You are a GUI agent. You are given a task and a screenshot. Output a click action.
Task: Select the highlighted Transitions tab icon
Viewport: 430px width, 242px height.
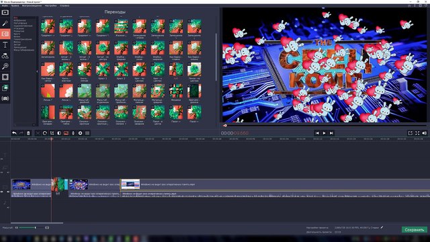click(5, 34)
